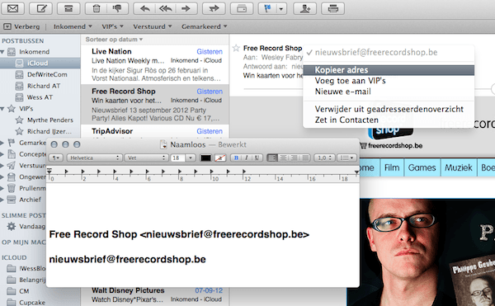Toggle italic with the I button
This screenshot has height=306, width=495.
click(x=247, y=158)
